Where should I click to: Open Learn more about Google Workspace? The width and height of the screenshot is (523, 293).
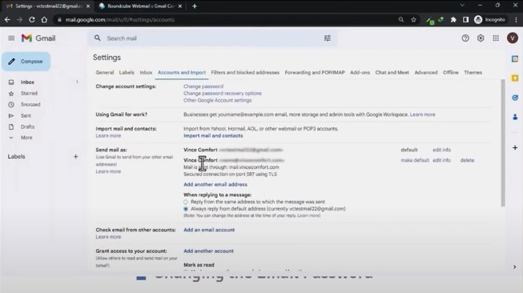pyautogui.click(x=423, y=114)
